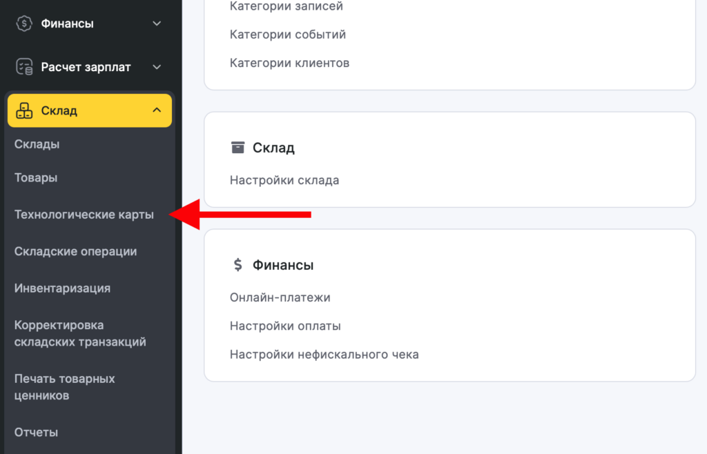707x454 pixels.
Task: Click the Расчет зарплат sidebar icon
Action: coord(24,67)
